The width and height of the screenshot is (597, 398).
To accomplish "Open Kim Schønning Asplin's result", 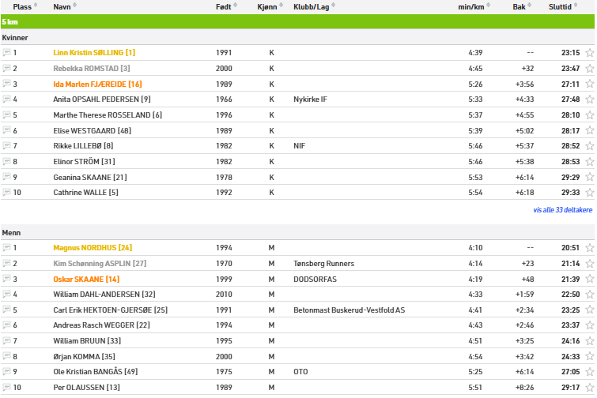I will click(99, 263).
